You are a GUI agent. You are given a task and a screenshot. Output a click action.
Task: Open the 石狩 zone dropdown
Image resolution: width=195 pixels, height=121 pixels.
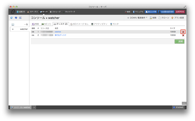[x=21, y=12]
